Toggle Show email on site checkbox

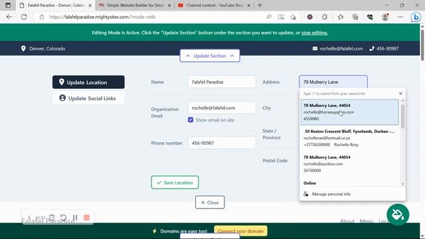click(191, 119)
